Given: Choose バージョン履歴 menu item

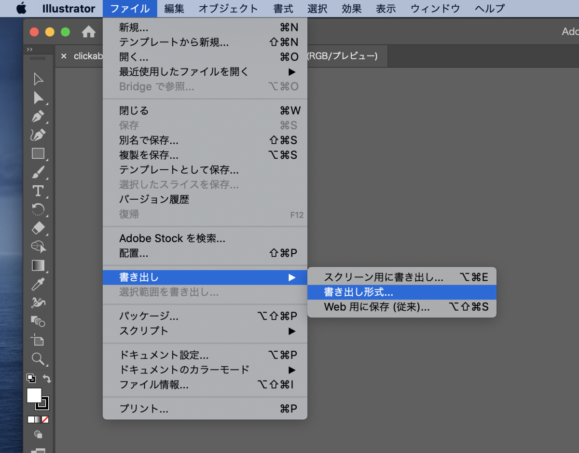Looking at the screenshot, I should coord(205,199).
